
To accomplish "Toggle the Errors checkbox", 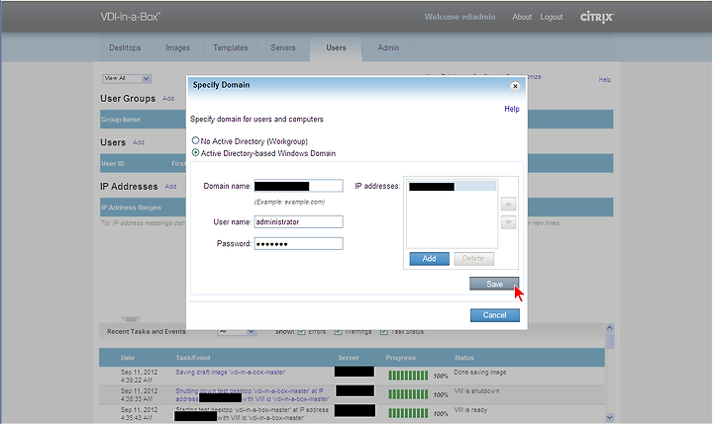I will 301,332.
